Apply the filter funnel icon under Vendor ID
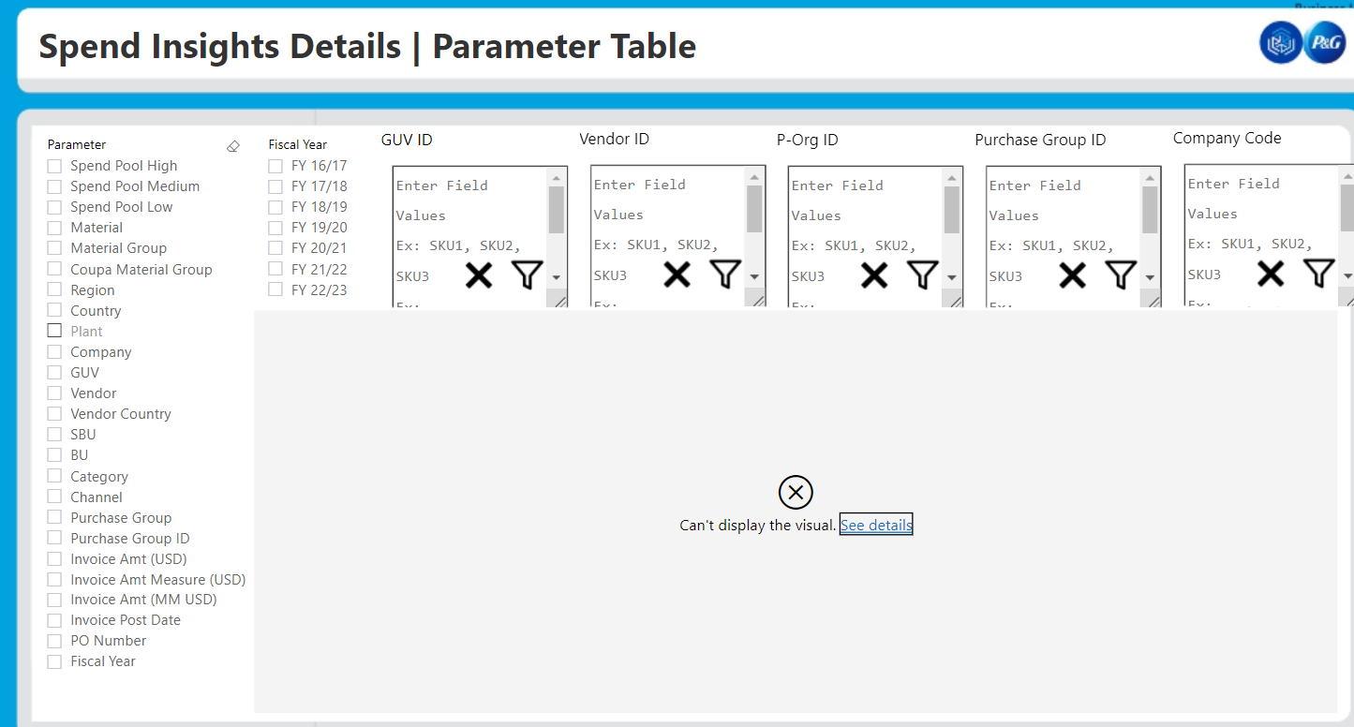 (x=725, y=274)
